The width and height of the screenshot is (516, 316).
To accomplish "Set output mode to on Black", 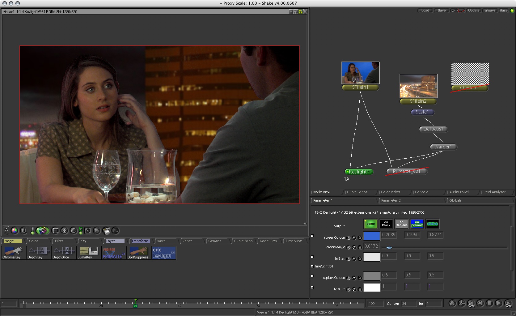I will tap(386, 224).
